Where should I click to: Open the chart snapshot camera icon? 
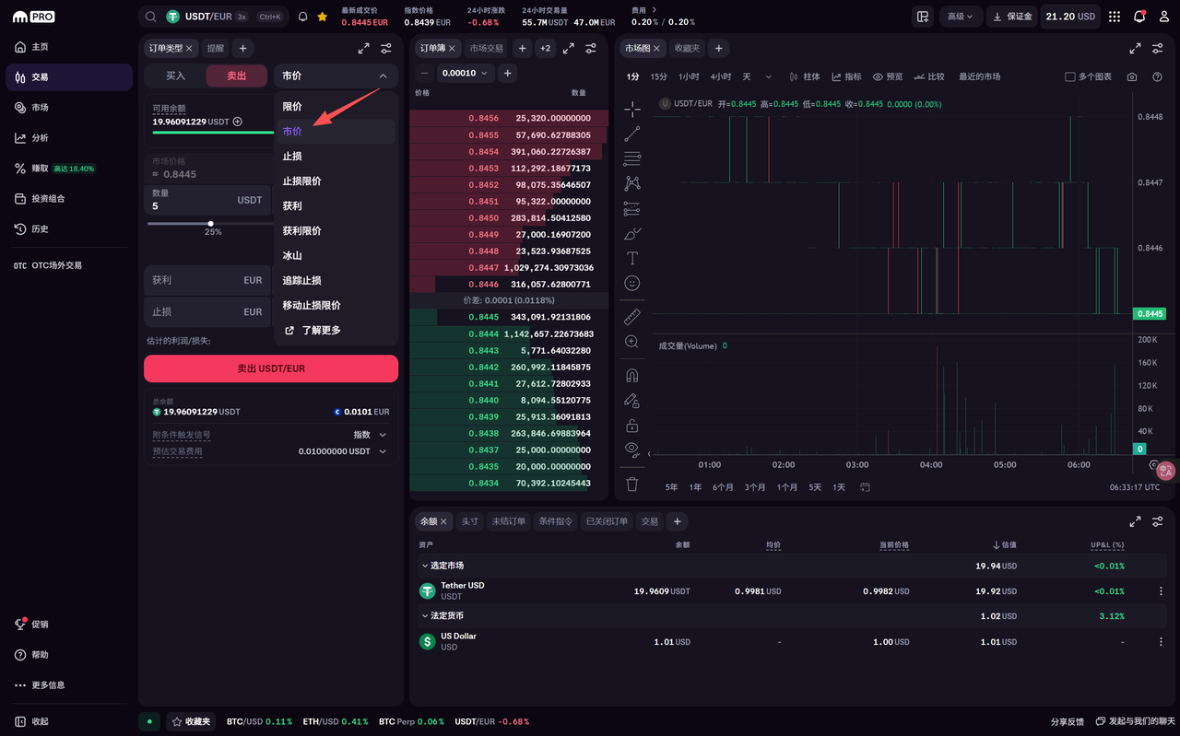1132,77
